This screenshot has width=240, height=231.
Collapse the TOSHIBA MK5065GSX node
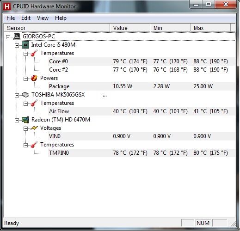click(17, 95)
